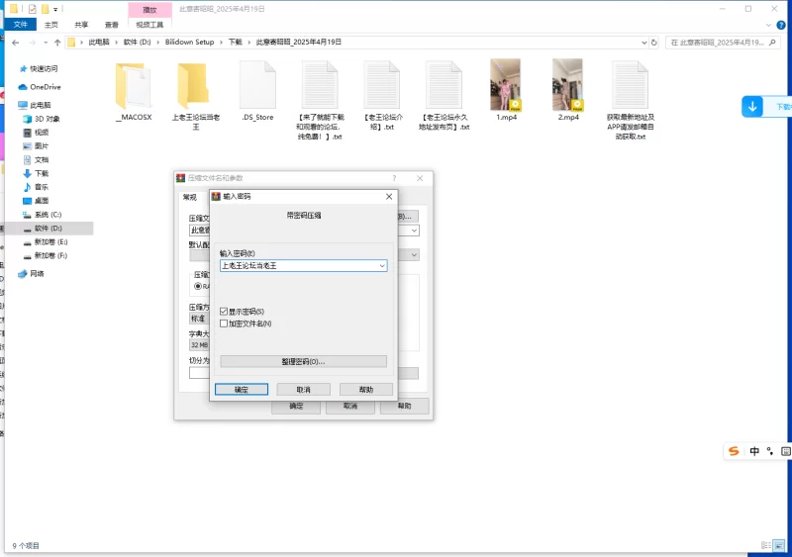Screen dimensions: 792x557
Task: Click the blue Explorer help icon
Action: [x=783, y=25]
